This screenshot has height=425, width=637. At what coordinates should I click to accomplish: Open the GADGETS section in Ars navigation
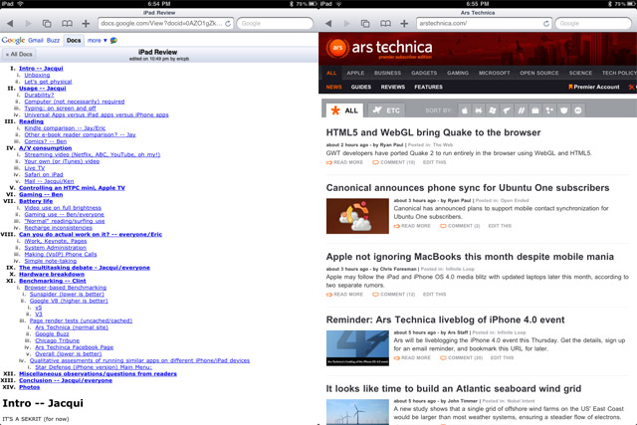[x=424, y=73]
